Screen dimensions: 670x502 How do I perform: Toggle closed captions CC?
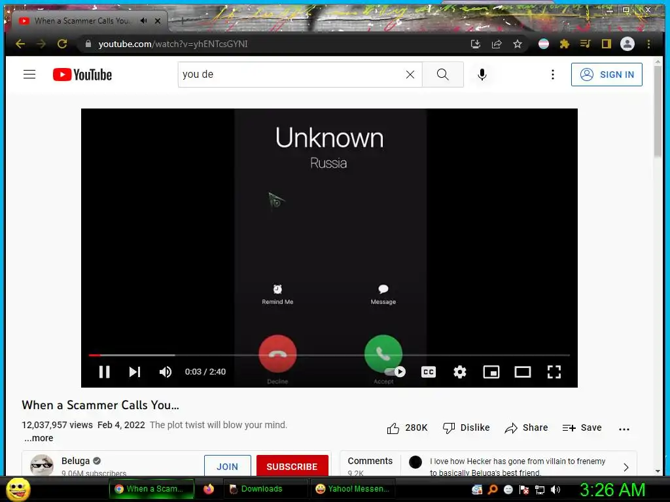pos(428,372)
